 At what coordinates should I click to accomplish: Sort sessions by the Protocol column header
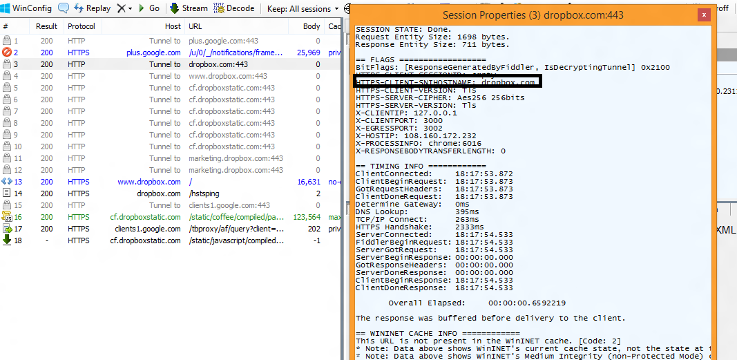83,26
